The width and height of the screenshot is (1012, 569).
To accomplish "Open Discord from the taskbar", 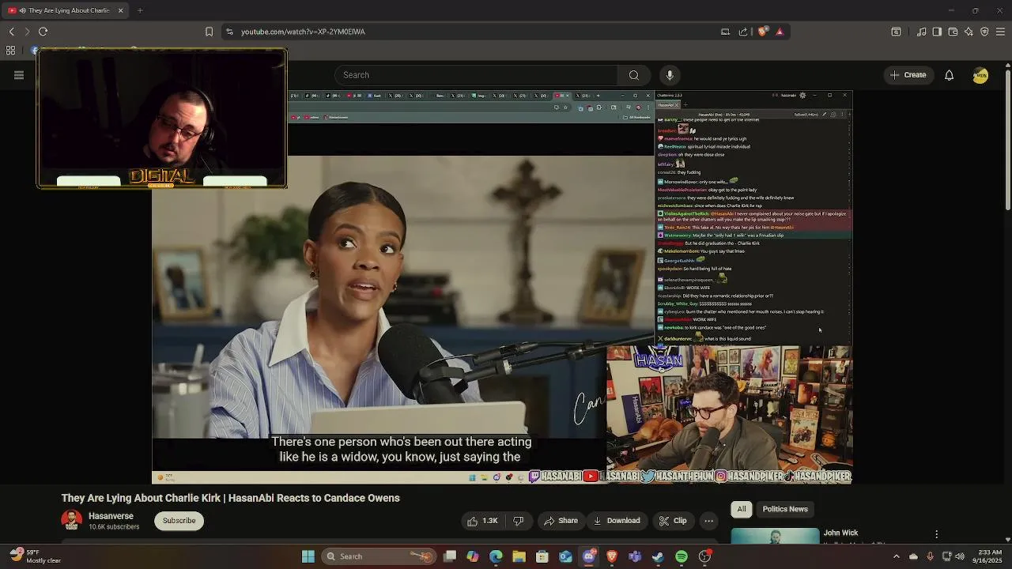I will pos(589,556).
